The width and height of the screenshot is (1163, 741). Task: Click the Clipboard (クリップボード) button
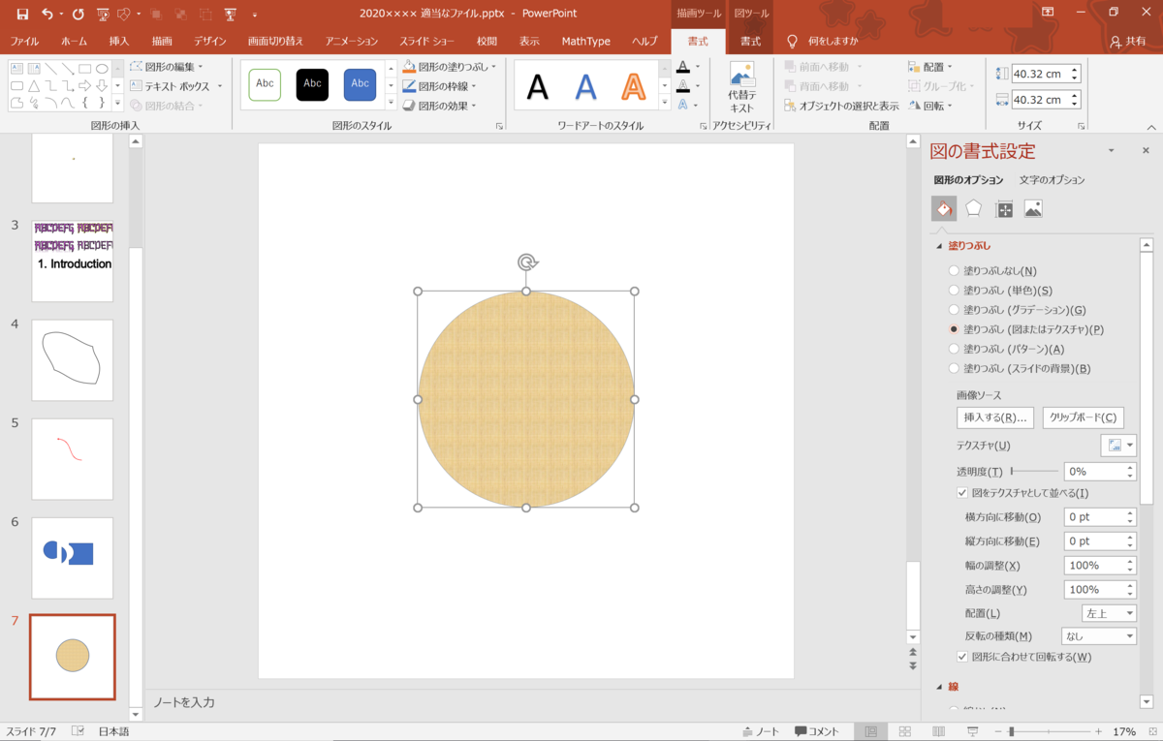(x=1084, y=417)
